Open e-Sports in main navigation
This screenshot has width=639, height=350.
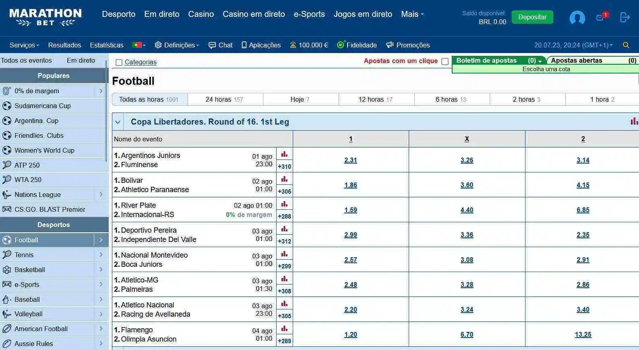click(x=309, y=14)
